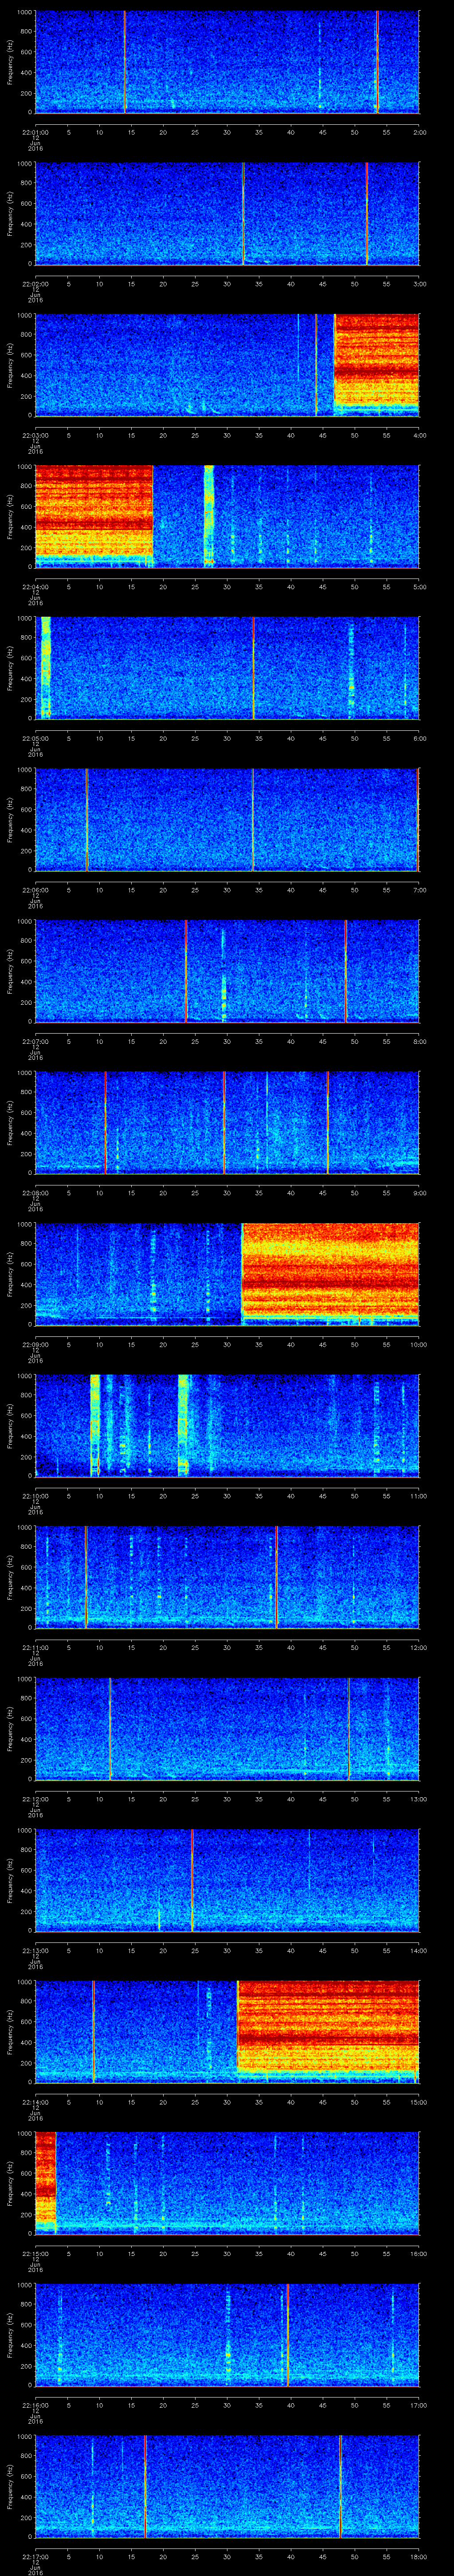Select the spectrogram panel starting at 22:07:00

(x=227, y=971)
